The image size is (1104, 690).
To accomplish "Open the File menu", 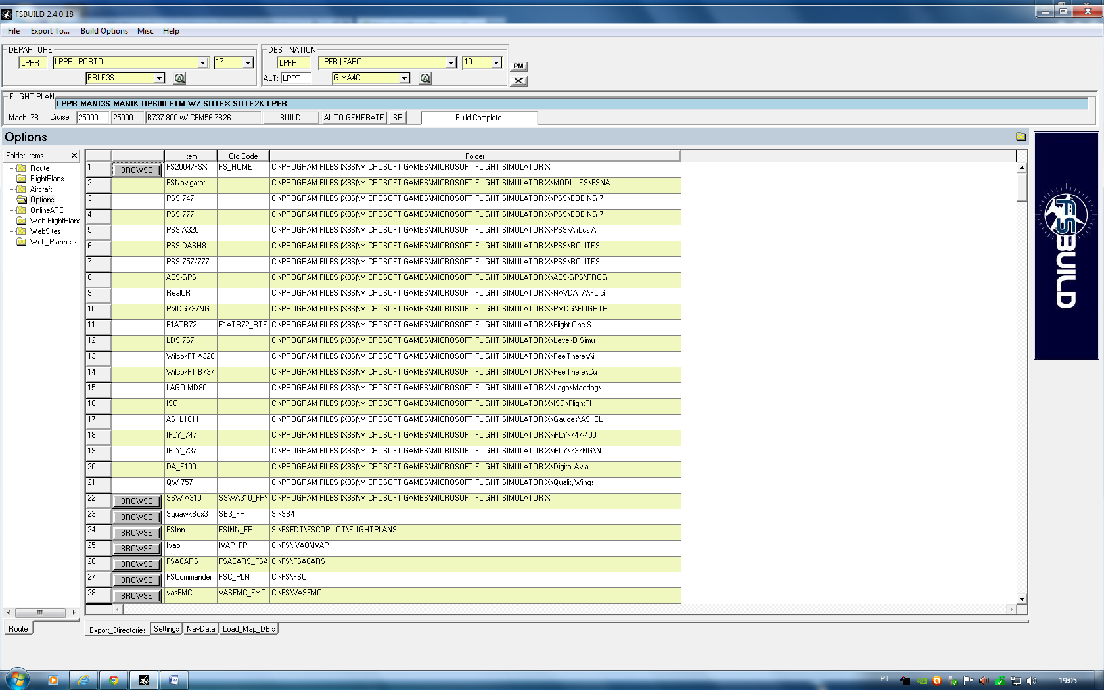I will click(x=14, y=31).
